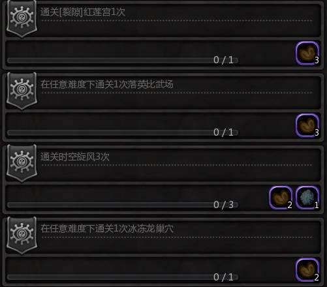The width and height of the screenshot is (327, 287).
Task: Select the brown reward item of 冰冻龙巢穴 quest
Action: 307,270
